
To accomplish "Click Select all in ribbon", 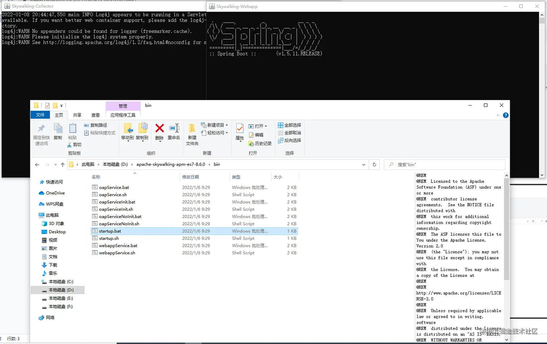I will (289, 125).
